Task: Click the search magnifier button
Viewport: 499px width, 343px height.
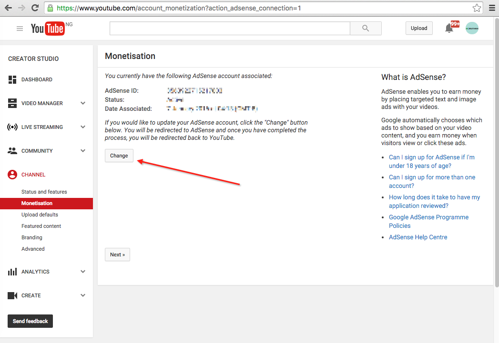Action: pos(366,28)
